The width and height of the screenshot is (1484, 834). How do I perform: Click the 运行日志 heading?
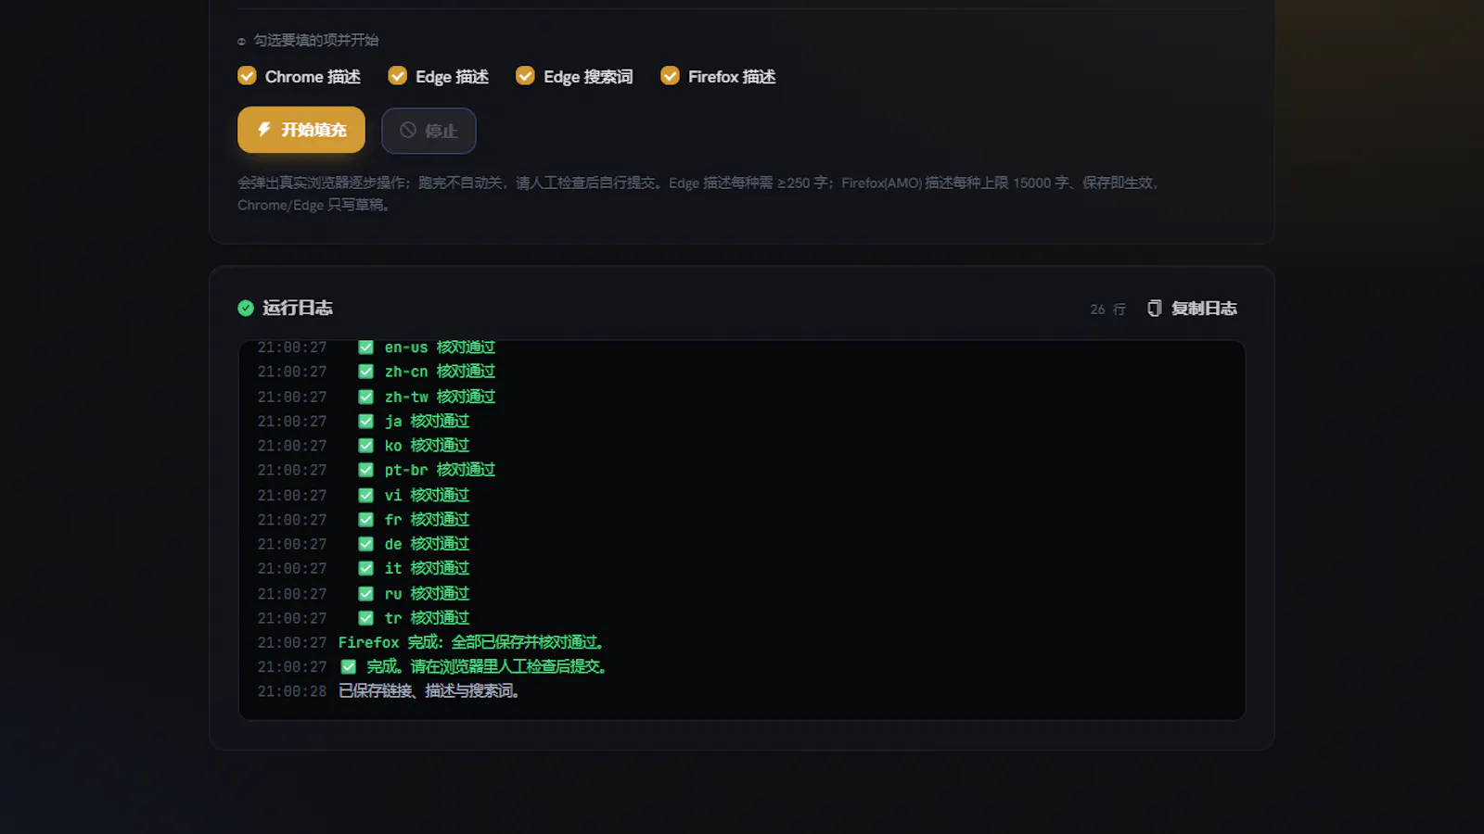click(x=297, y=308)
